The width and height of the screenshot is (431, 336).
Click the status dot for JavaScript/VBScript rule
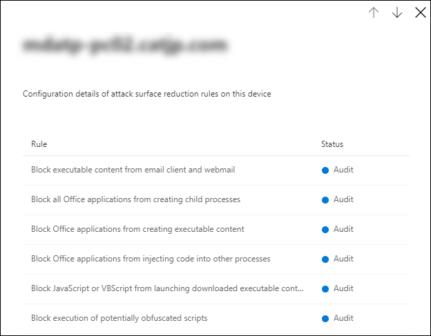click(325, 289)
